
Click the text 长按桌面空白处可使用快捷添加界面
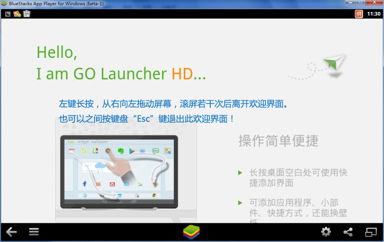(x=298, y=177)
